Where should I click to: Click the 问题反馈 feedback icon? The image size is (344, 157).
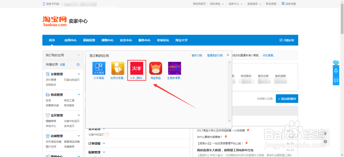click(x=281, y=40)
